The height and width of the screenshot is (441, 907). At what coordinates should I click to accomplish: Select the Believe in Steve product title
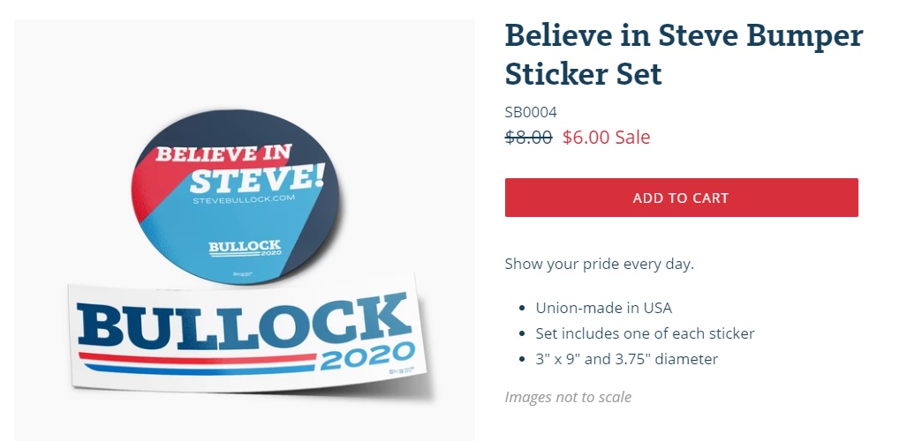[684, 55]
